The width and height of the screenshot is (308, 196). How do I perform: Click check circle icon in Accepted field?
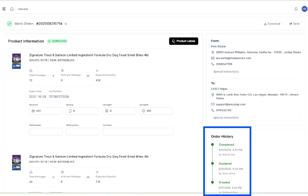click(143, 111)
